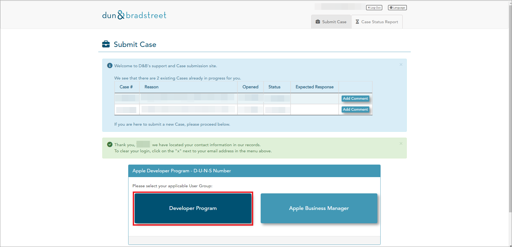The image size is (512, 247).
Task: Open the Language selector
Action: pos(397,8)
